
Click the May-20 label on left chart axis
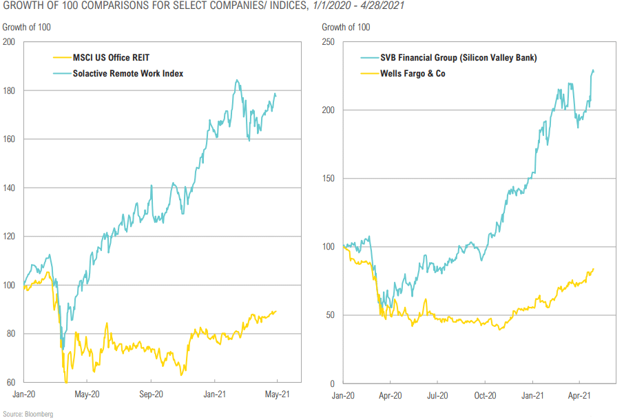[x=87, y=394]
